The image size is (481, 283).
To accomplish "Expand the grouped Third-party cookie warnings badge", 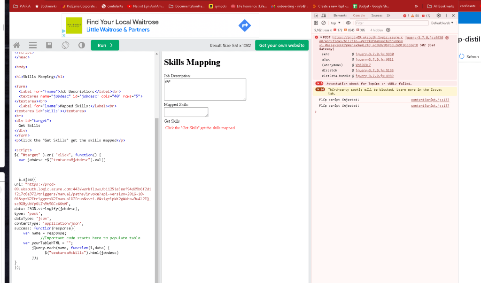I will click(x=320, y=90).
